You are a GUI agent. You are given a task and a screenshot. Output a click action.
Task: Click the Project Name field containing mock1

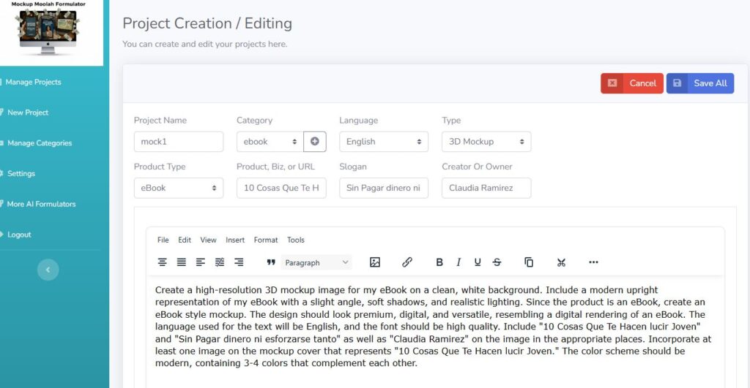(179, 142)
